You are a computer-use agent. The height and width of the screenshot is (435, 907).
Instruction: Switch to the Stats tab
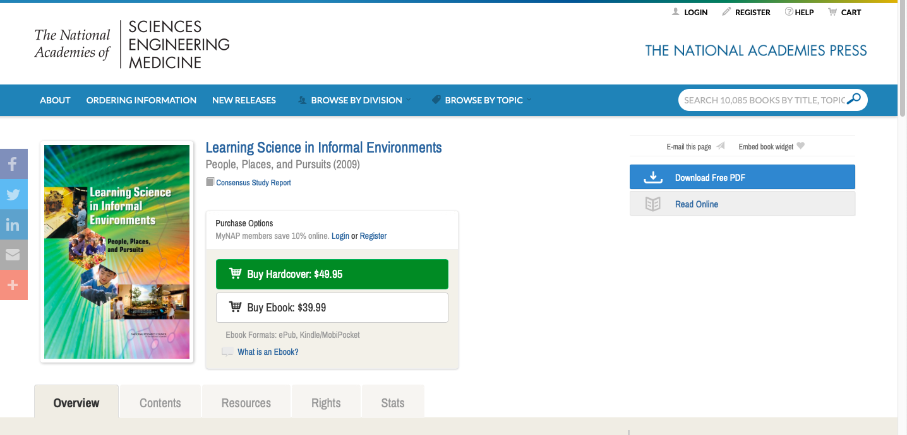point(393,402)
